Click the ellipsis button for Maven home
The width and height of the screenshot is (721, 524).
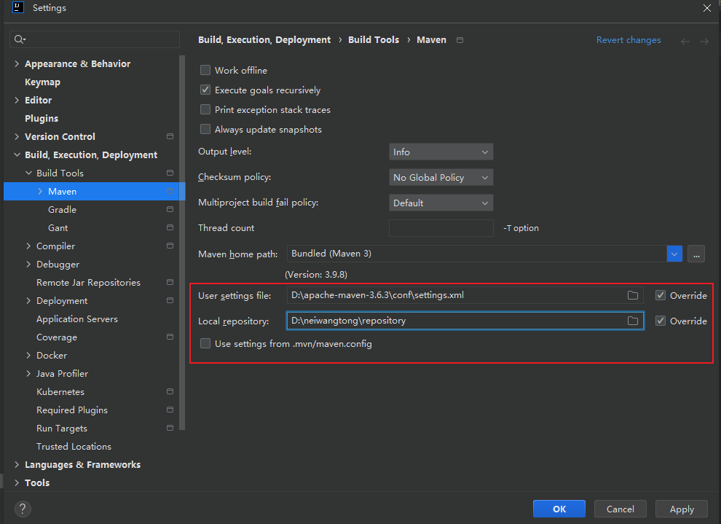(x=696, y=254)
